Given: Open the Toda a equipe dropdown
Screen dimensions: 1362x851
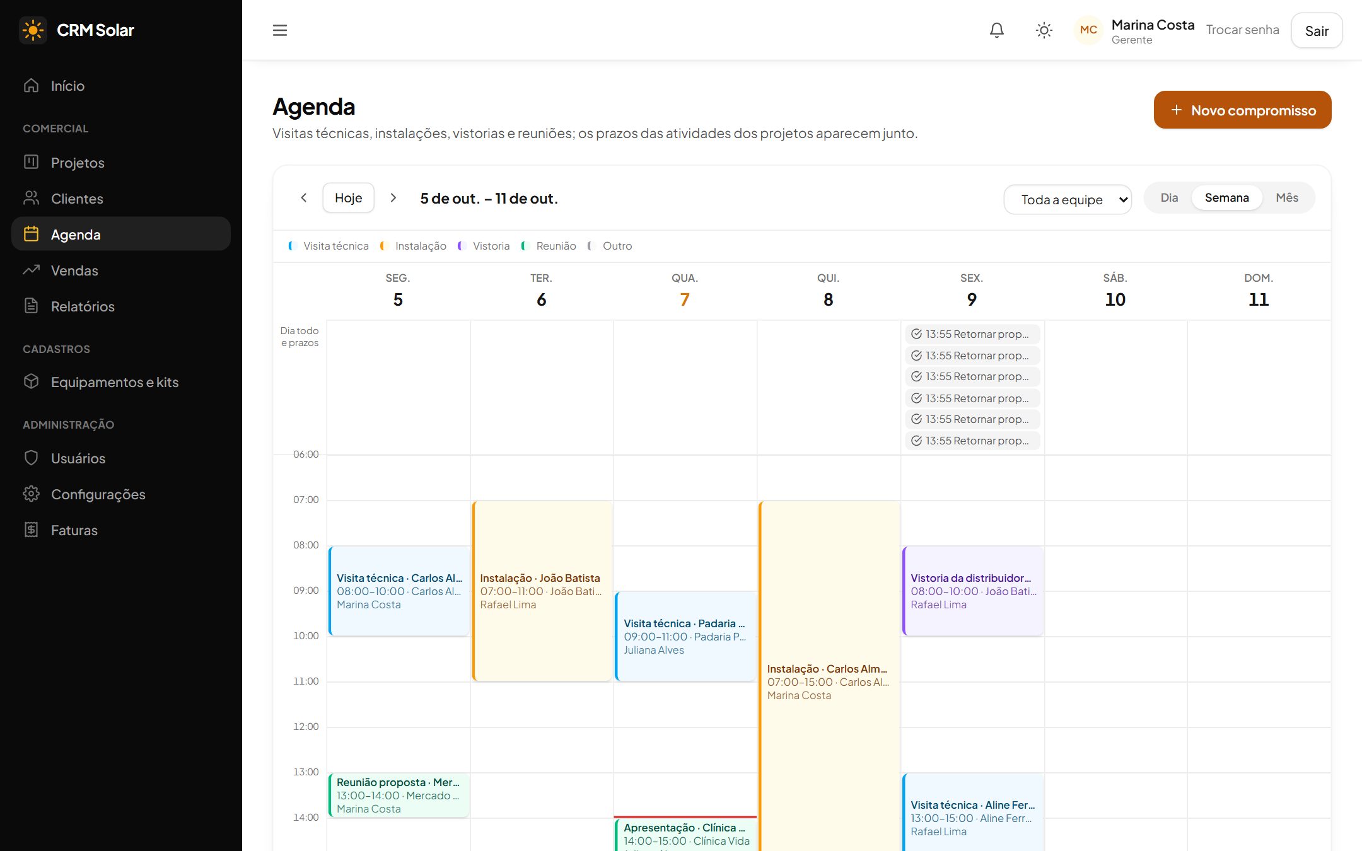Looking at the screenshot, I should 1068,199.
